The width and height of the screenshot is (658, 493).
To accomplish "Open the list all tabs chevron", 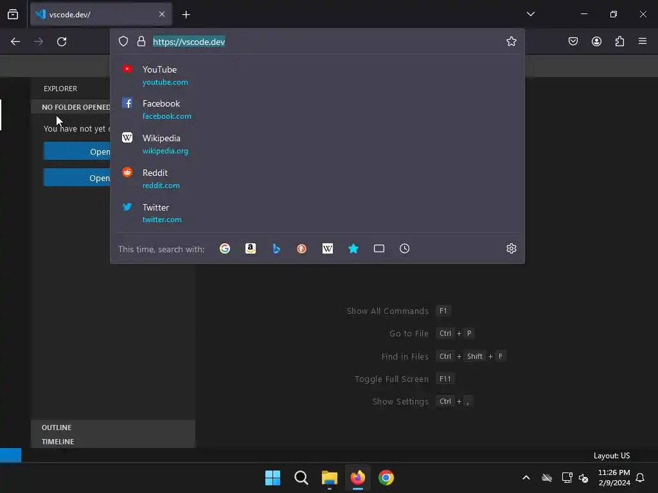I will pos(530,14).
